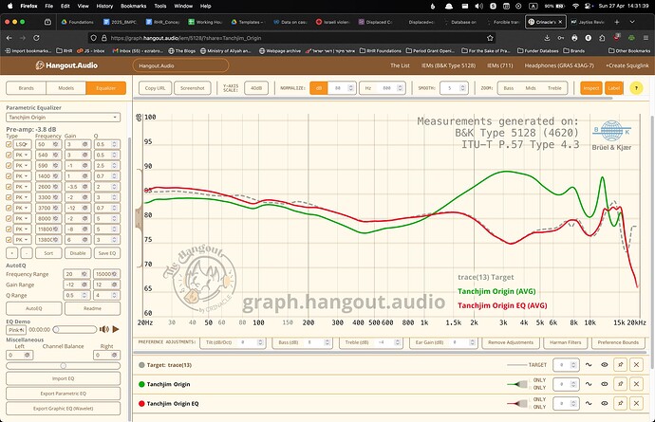Open the filter type dropdown for 50 Hz

pos(22,144)
